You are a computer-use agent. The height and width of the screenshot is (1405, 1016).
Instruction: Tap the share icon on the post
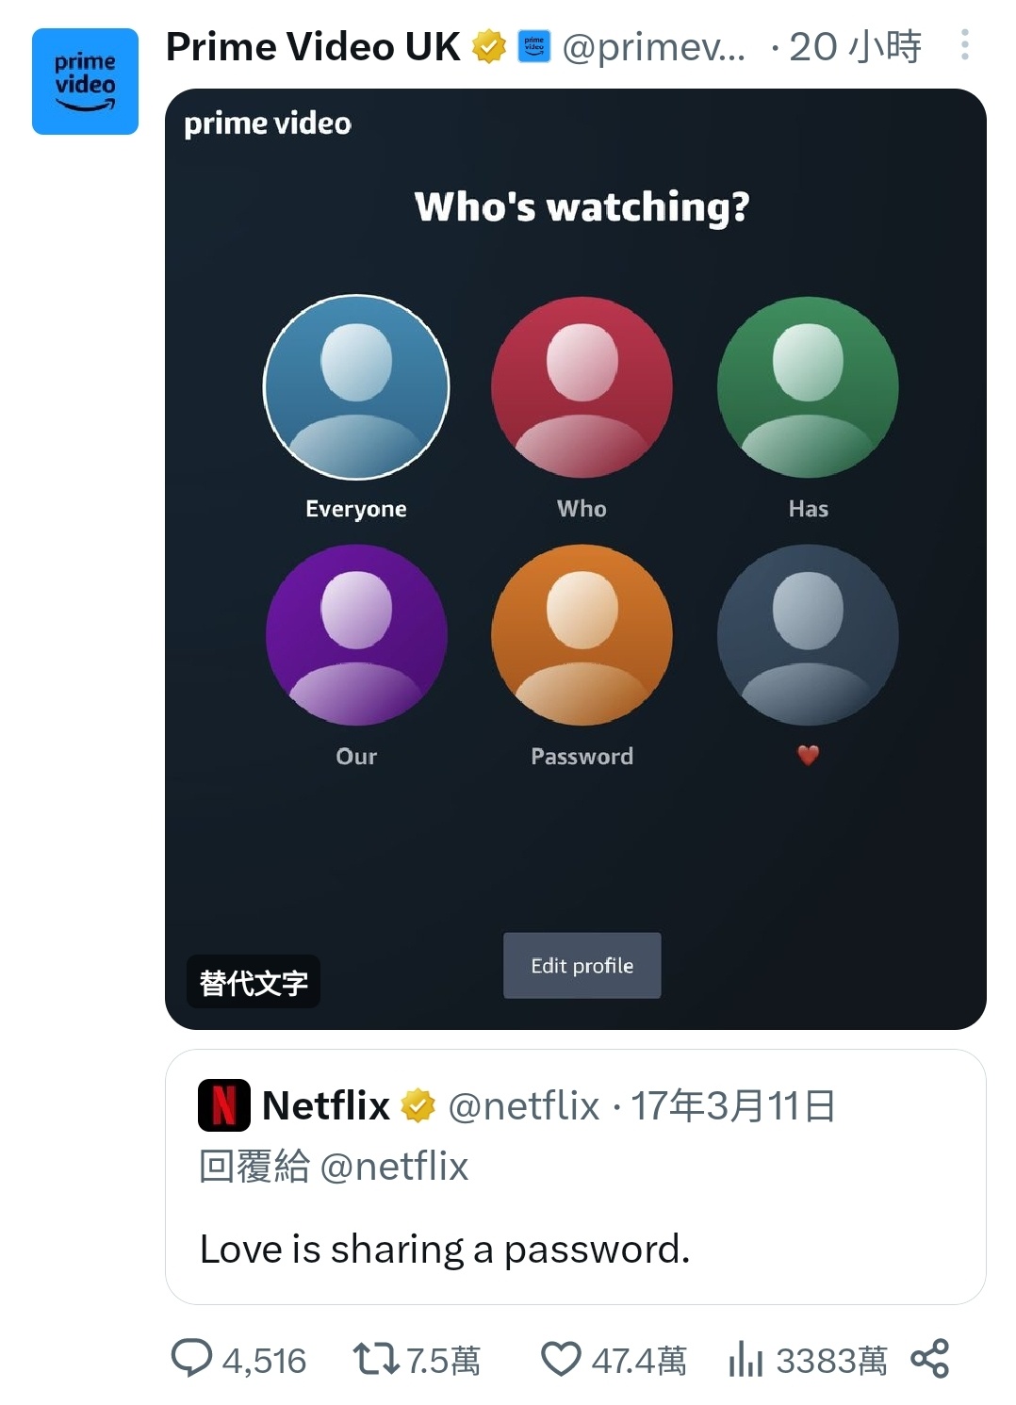pos(930,1358)
